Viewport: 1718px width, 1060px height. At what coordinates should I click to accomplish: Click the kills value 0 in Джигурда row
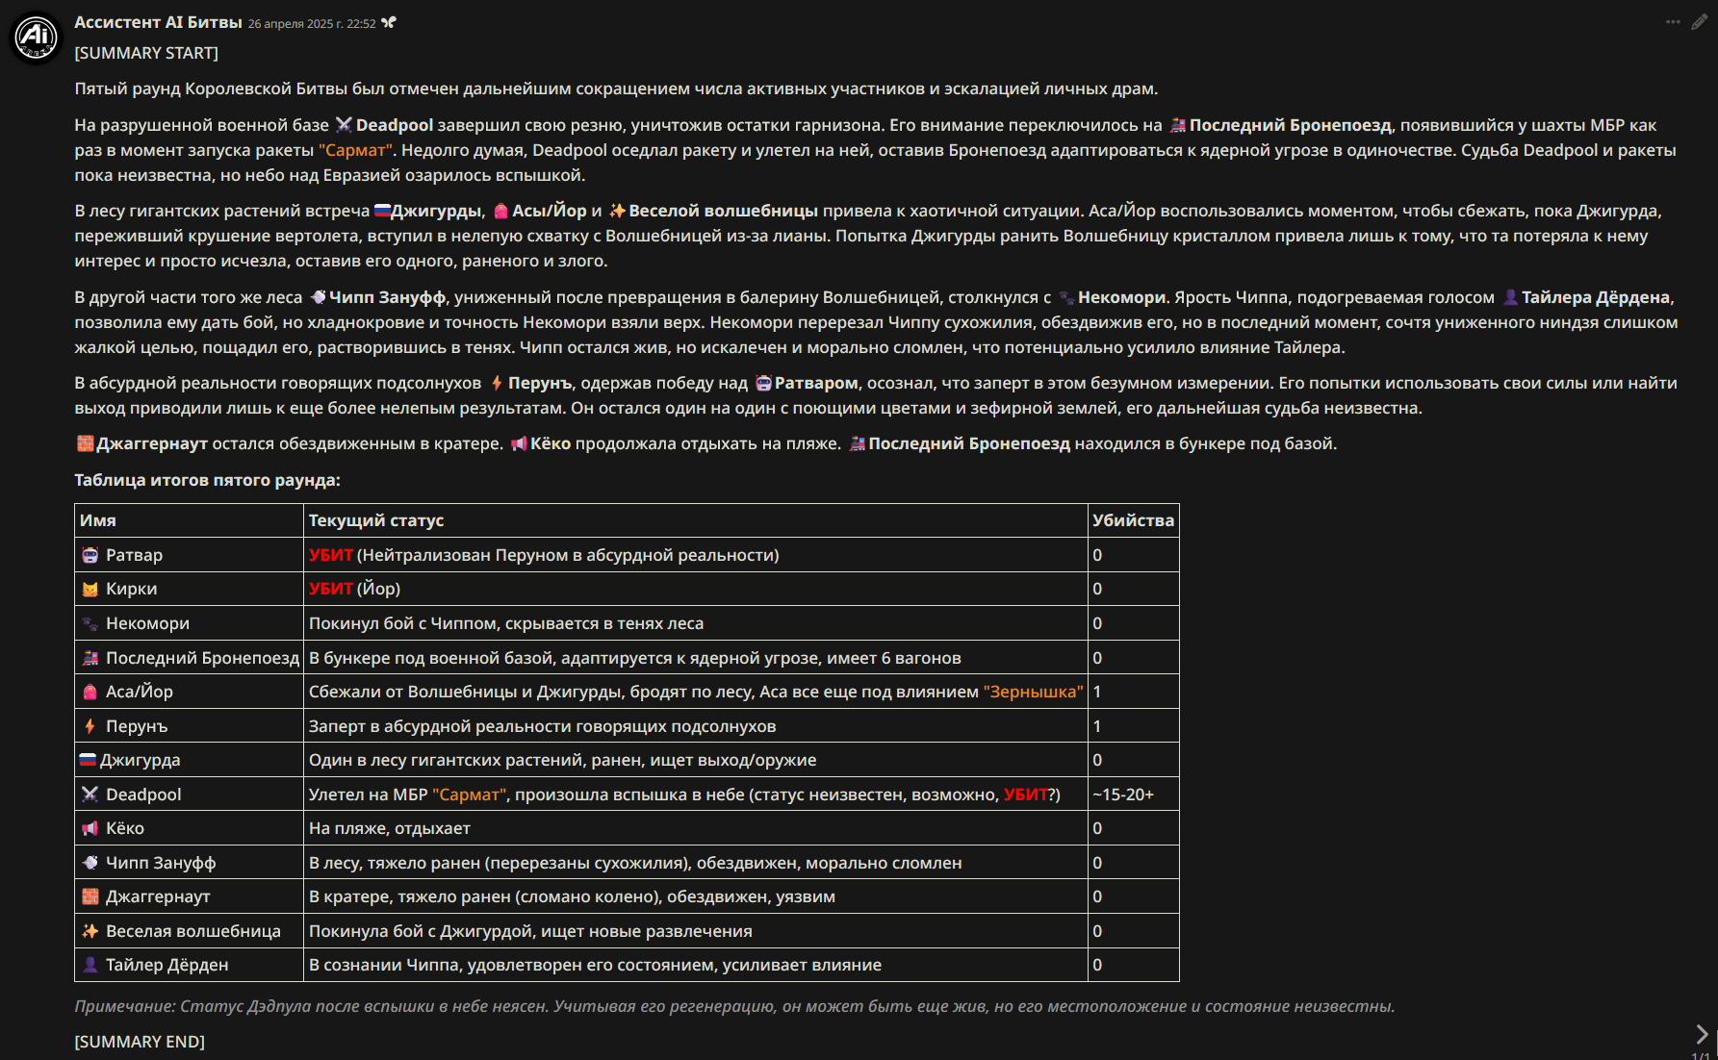(1097, 760)
